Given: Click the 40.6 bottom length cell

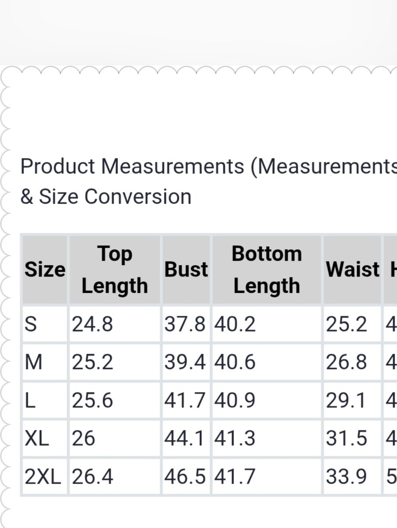Looking at the screenshot, I should click(x=267, y=362).
